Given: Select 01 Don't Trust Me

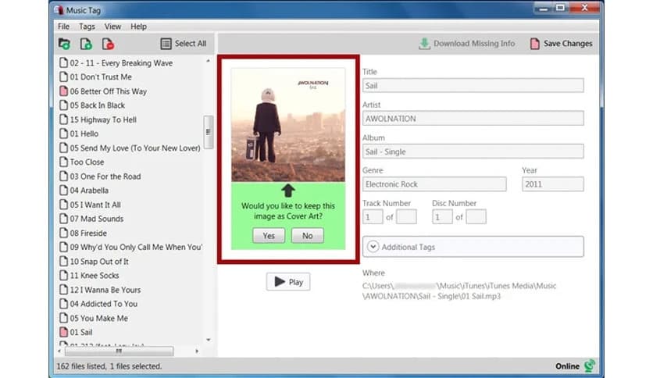Looking at the screenshot, I should tap(101, 77).
